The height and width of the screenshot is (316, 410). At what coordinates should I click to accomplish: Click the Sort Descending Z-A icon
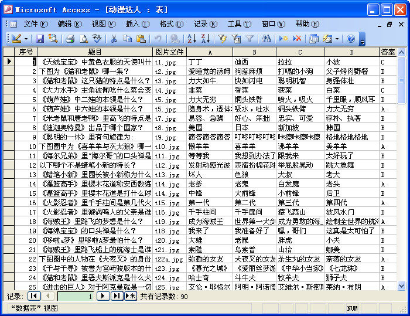click(206, 39)
